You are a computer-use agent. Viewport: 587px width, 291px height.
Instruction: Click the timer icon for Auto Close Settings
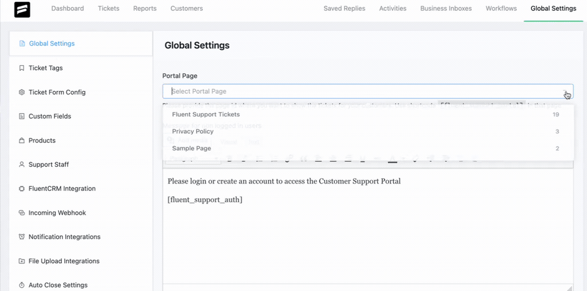(22, 285)
